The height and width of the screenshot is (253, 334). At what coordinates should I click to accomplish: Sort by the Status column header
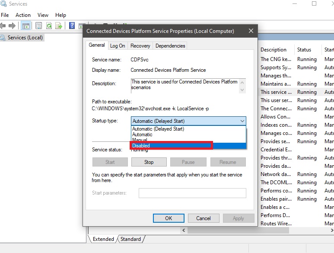click(x=308, y=50)
